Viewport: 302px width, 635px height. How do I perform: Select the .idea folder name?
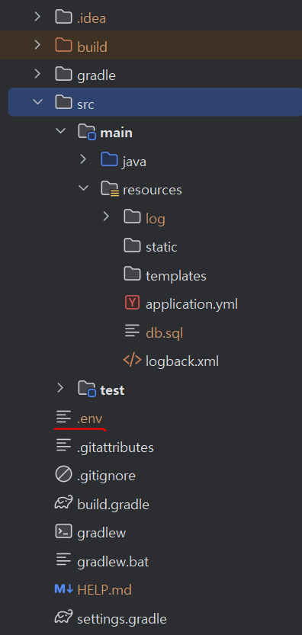[x=92, y=18]
